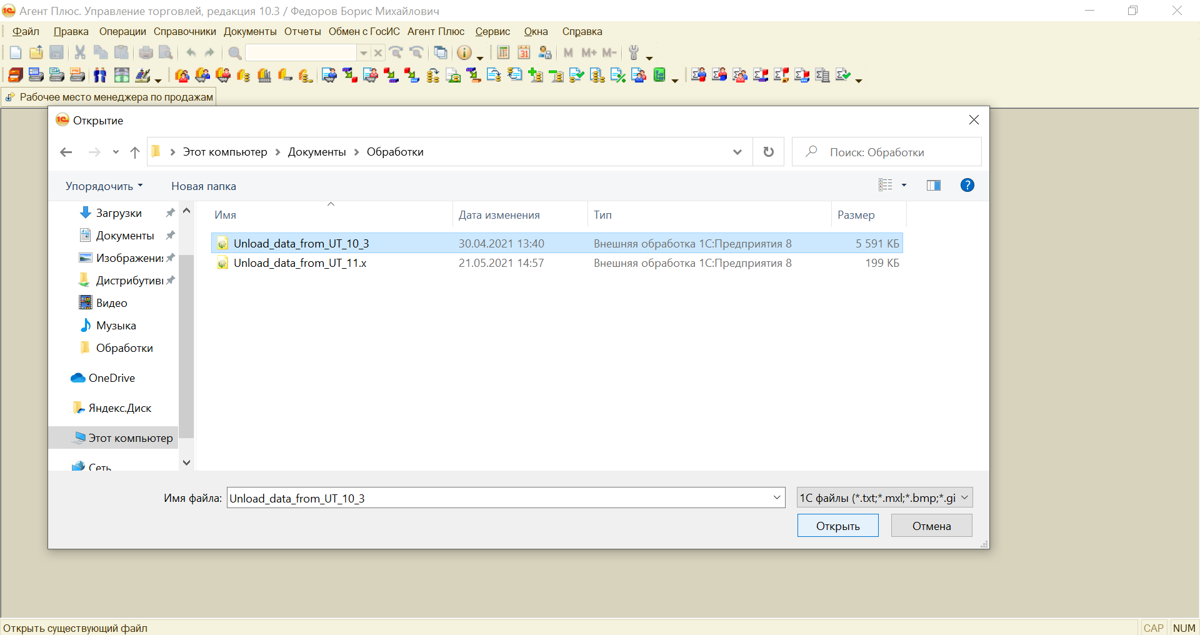Viewport: 1200px width, 635px height.
Task: Click the red file cabinet drawer icon
Action: tap(16, 75)
